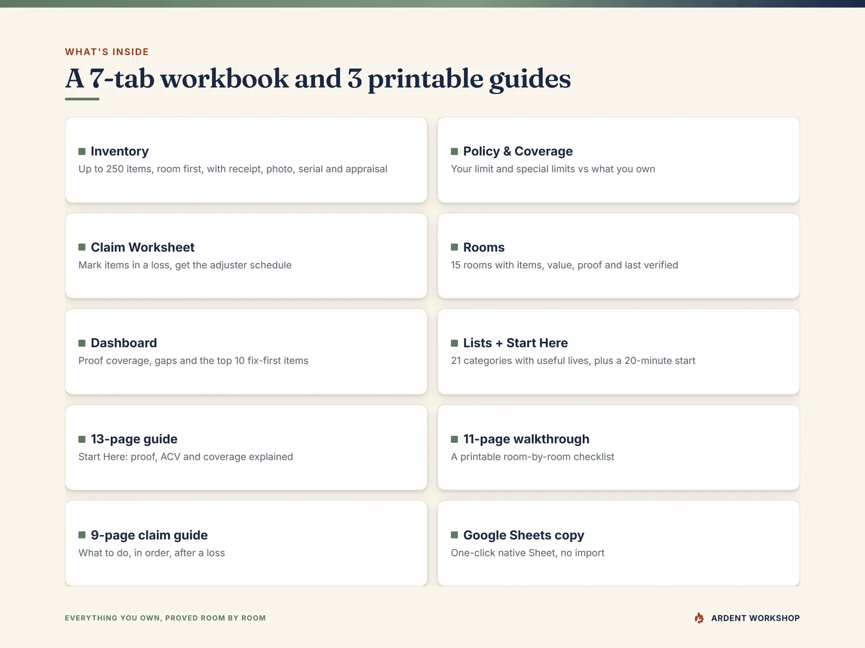The height and width of the screenshot is (648, 865).
Task: Click the green bullet beside Google Sheets copy
Action: point(455,535)
